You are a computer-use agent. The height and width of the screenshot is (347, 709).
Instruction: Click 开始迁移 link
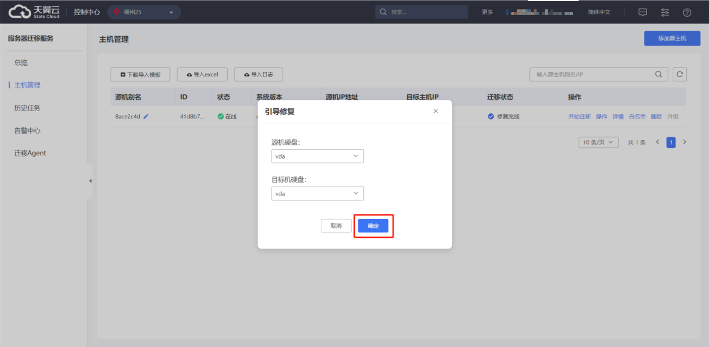click(x=579, y=116)
